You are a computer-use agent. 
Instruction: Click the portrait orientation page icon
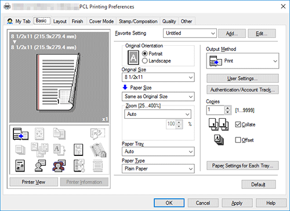[x=133, y=57]
